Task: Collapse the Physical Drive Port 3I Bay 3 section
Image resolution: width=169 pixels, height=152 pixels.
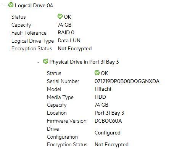Action: pyautogui.click(x=38, y=62)
